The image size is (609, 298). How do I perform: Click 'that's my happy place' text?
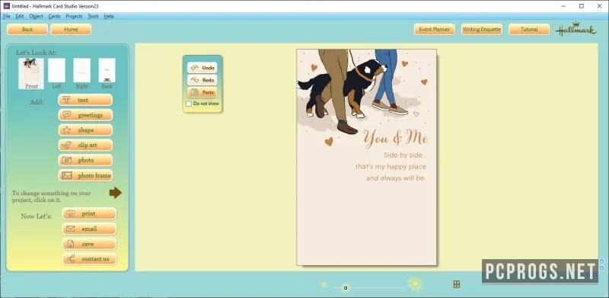[391, 166]
